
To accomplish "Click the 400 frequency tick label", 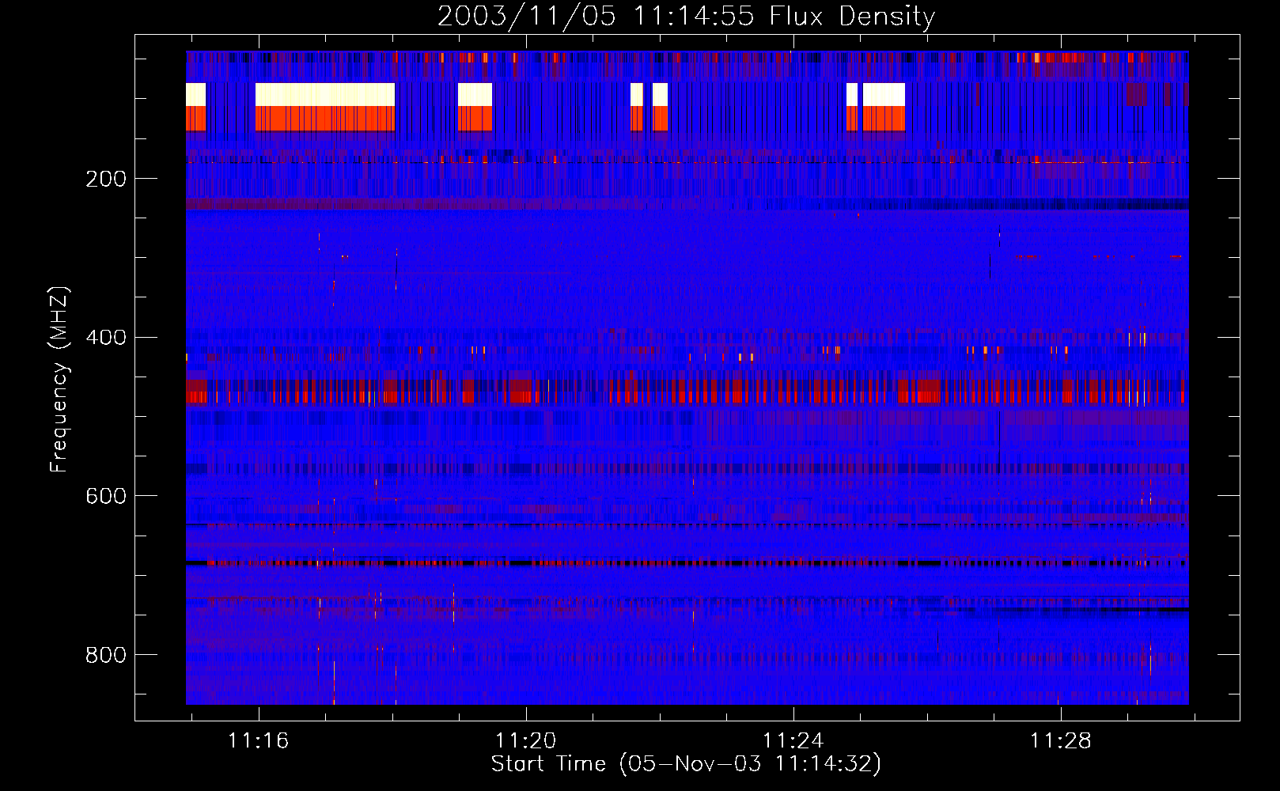I will point(106,338).
